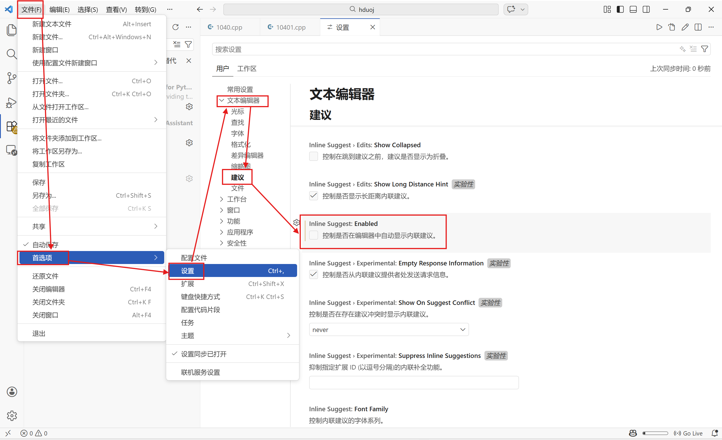Close the 设置 tab
The image size is (722, 440).
pos(372,27)
